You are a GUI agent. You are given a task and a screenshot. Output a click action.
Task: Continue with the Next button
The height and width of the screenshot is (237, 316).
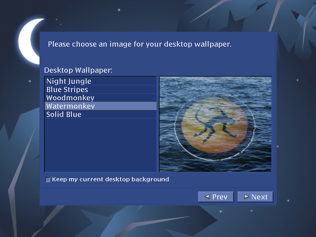(255, 197)
